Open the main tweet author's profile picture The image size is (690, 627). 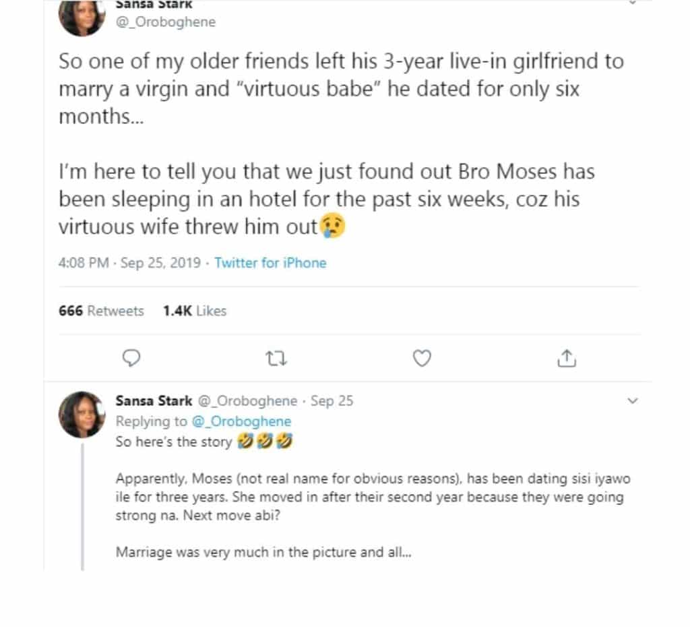point(82,16)
